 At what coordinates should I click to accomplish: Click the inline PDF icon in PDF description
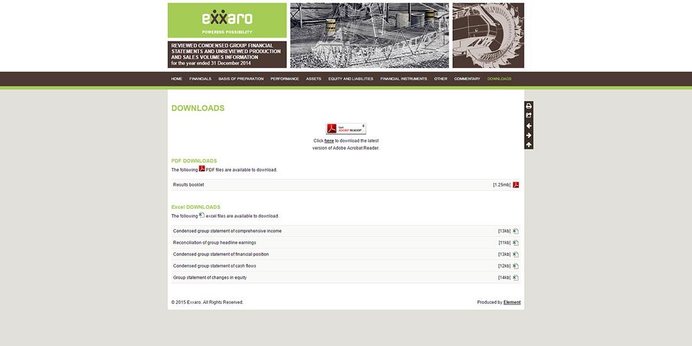tap(202, 169)
